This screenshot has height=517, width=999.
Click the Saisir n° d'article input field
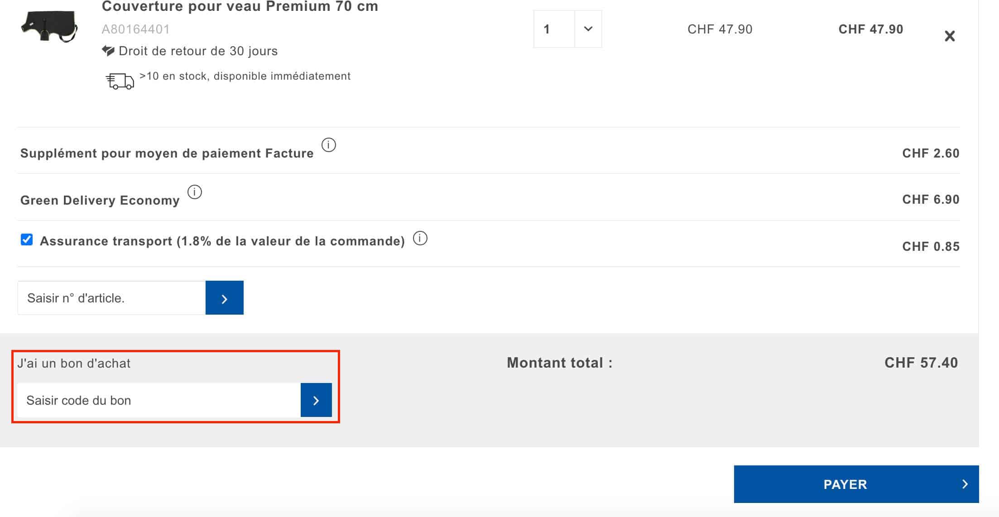[x=110, y=297]
